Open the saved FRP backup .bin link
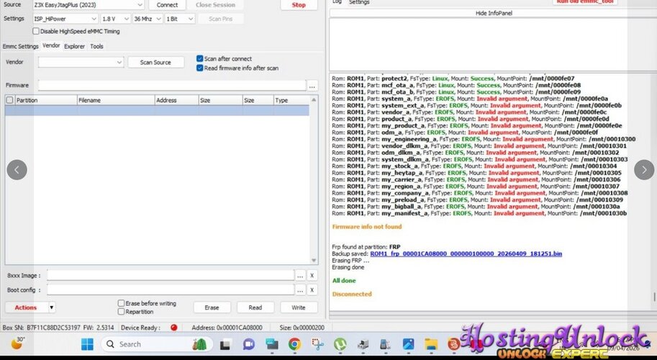Viewport: 657px width, 360px height. coord(466,254)
